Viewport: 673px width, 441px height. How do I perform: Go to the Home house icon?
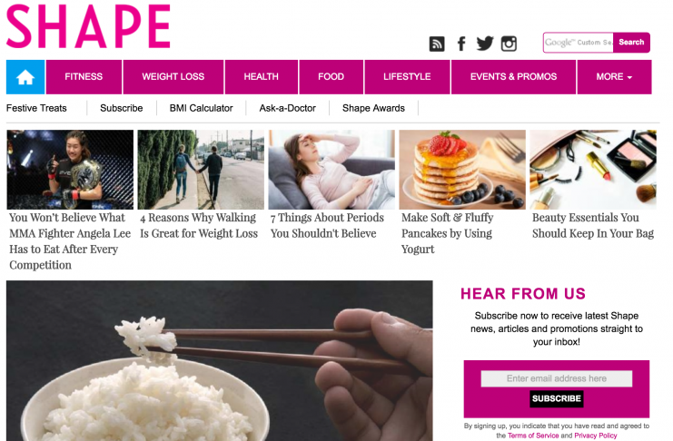point(25,77)
